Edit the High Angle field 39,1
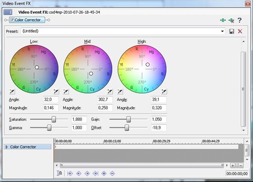The width and height of the screenshot is (253, 182). 159,99
